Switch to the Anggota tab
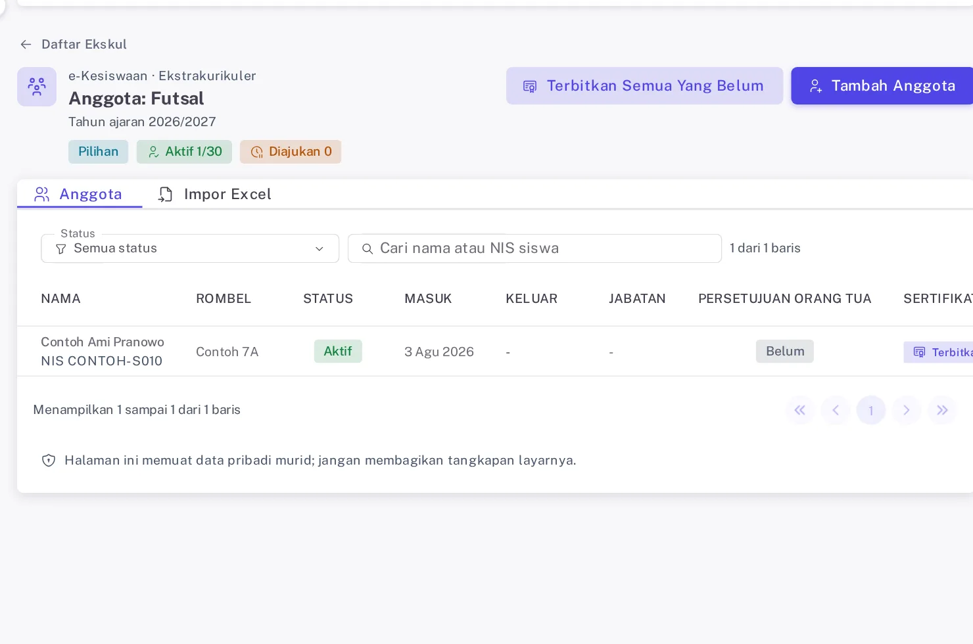The width and height of the screenshot is (973, 644). [x=79, y=194]
